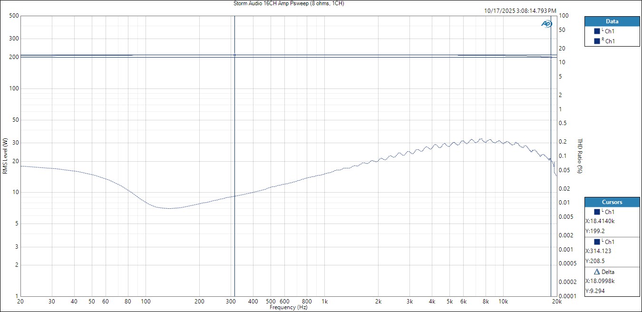
Task: Click the Delta X:18.0998k readout
Action: click(x=601, y=282)
